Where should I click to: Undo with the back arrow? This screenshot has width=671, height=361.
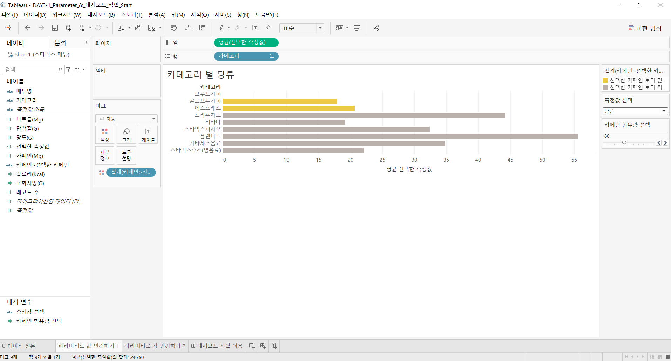(x=28, y=28)
